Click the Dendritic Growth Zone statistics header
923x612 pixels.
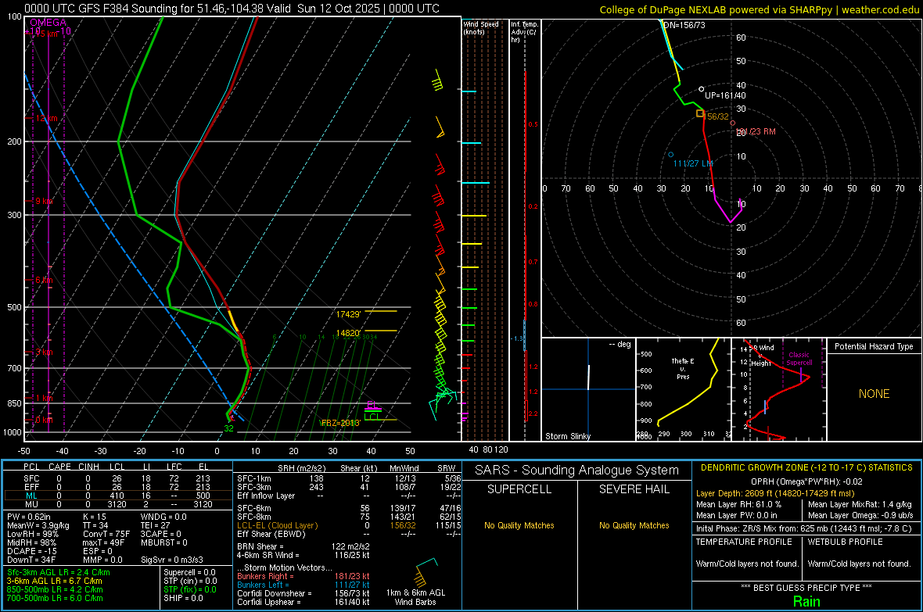click(806, 468)
